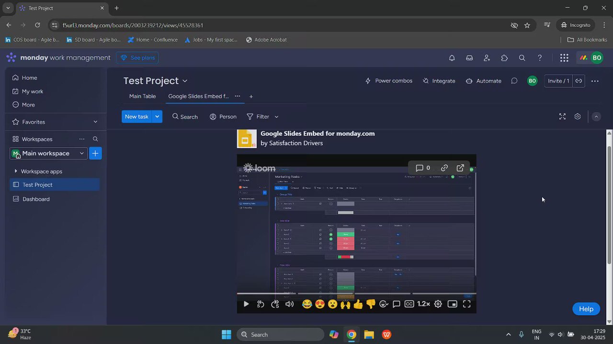Open the inbox tray icon
613x344 pixels.
(469, 58)
